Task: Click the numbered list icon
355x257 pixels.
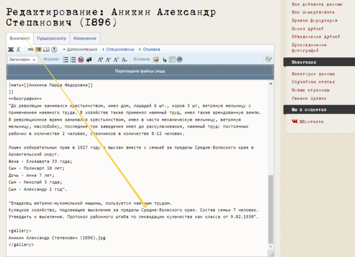Action: (x=73, y=59)
